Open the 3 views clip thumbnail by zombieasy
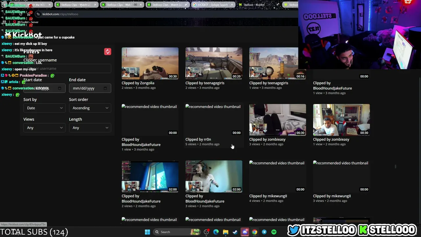 (x=278, y=120)
